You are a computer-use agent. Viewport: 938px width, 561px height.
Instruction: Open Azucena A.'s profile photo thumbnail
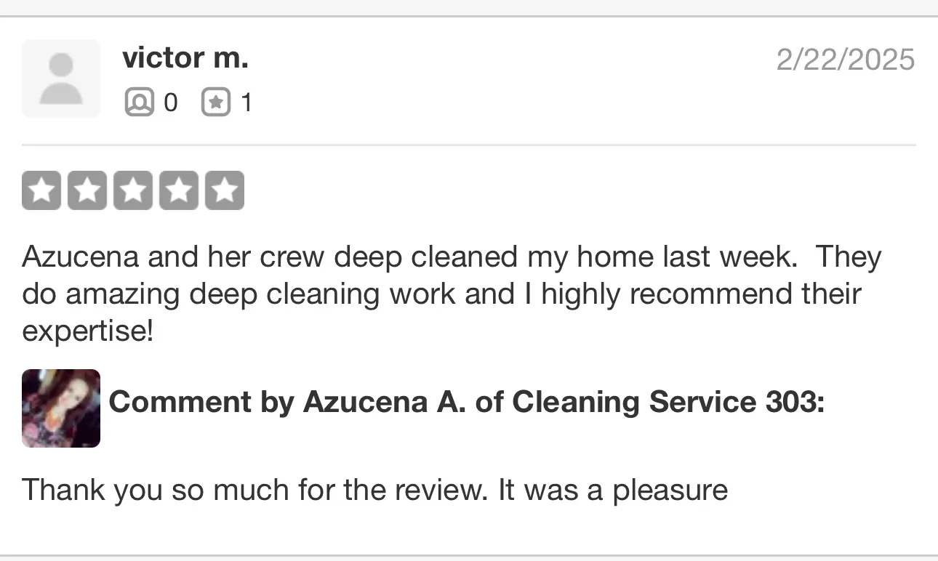click(x=61, y=408)
